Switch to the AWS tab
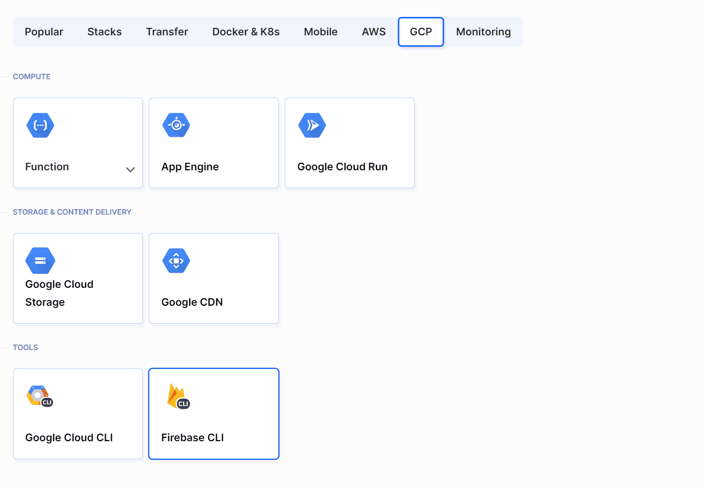Screen dimensions: 704x488 tap(373, 31)
